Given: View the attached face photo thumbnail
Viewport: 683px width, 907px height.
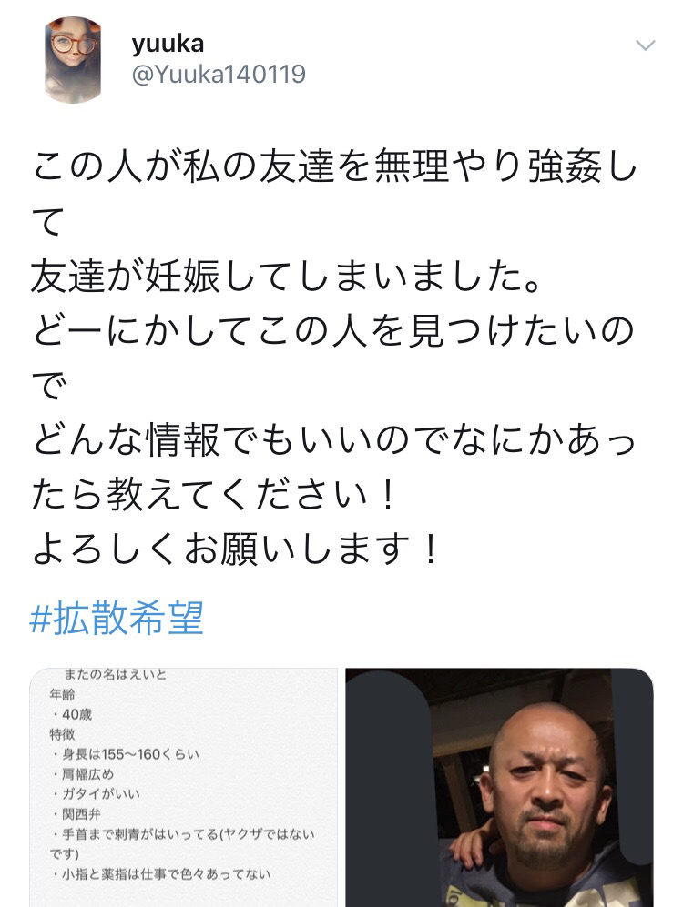Looking at the screenshot, I should click(500, 787).
